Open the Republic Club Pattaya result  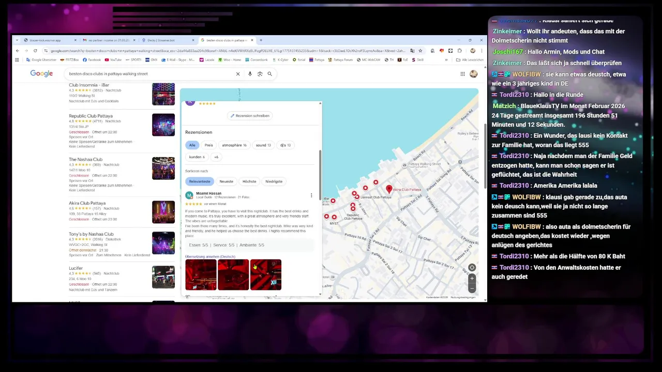(91, 116)
